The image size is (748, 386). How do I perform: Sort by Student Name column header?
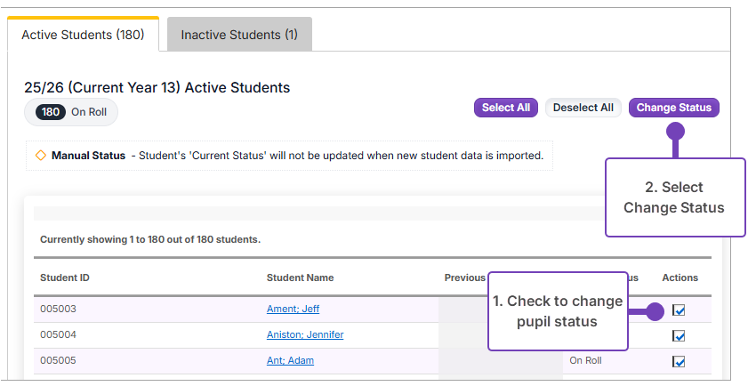(300, 278)
